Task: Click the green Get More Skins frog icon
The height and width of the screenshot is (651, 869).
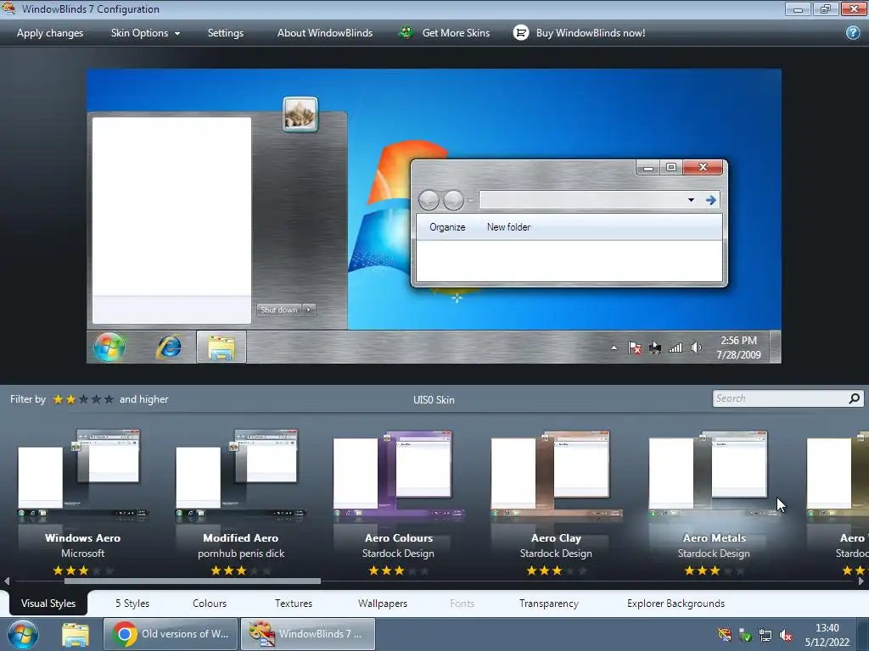Action: (x=406, y=33)
